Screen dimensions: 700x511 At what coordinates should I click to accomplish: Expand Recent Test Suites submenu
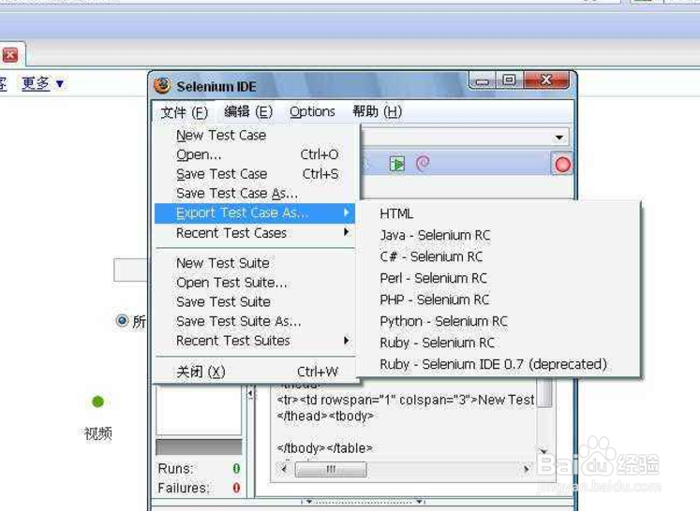(255, 341)
